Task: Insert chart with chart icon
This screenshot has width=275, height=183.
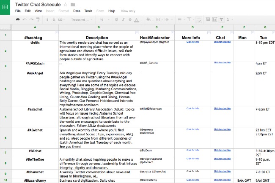Action: click(214, 19)
